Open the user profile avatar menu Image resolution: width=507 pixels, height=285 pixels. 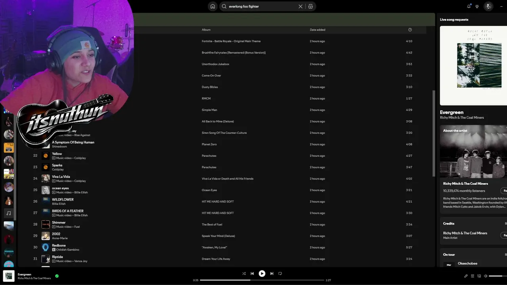point(488,6)
